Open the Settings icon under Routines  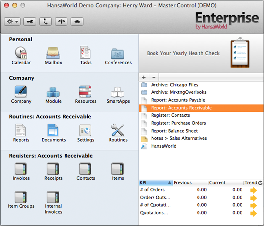coord(86,130)
